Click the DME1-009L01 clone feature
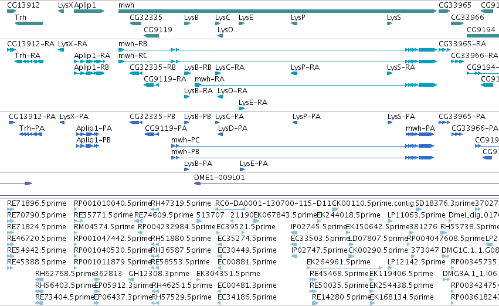This screenshot has height=306, width=499. (x=347, y=183)
